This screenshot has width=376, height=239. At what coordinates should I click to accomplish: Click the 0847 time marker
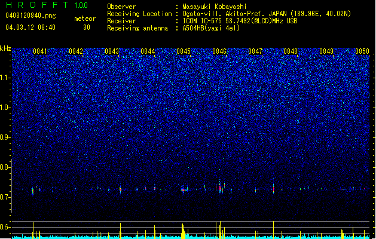coord(255,51)
